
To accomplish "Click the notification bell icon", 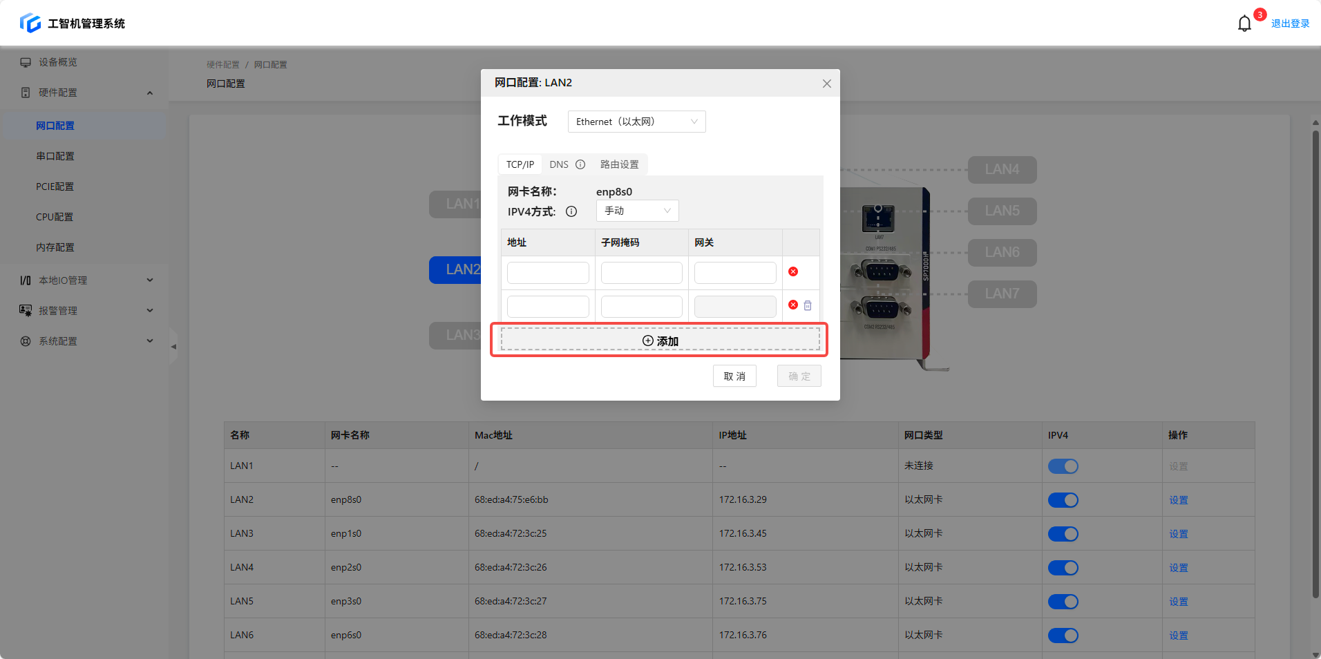I will [x=1244, y=23].
